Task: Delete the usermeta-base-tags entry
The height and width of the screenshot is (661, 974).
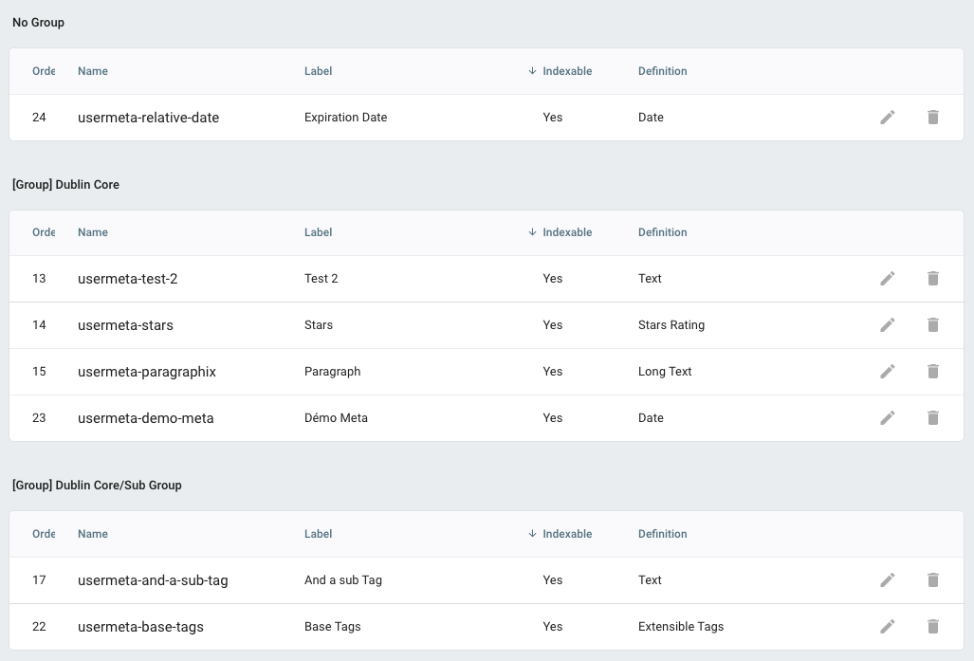Action: point(933,627)
